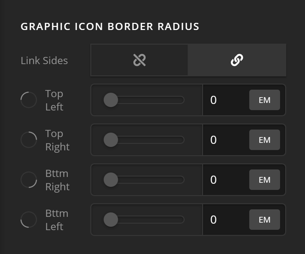Click the broken chain icon in Link Sides
This screenshot has height=254, width=305.
pyautogui.click(x=139, y=60)
